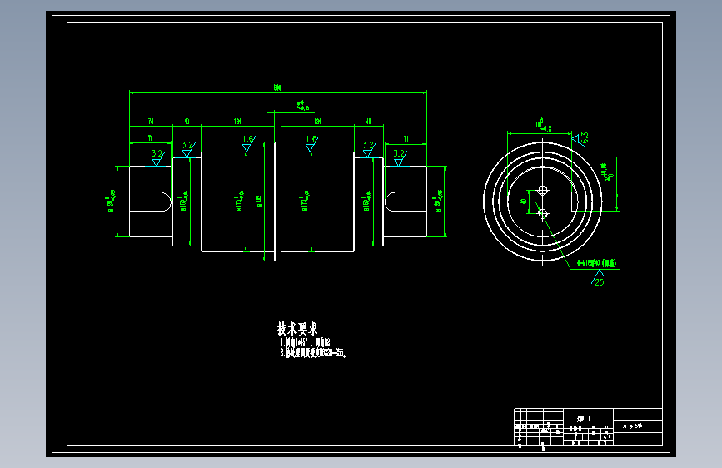Pick the 6.3 surface roughness symbol
722x468 pixels.
581,138
